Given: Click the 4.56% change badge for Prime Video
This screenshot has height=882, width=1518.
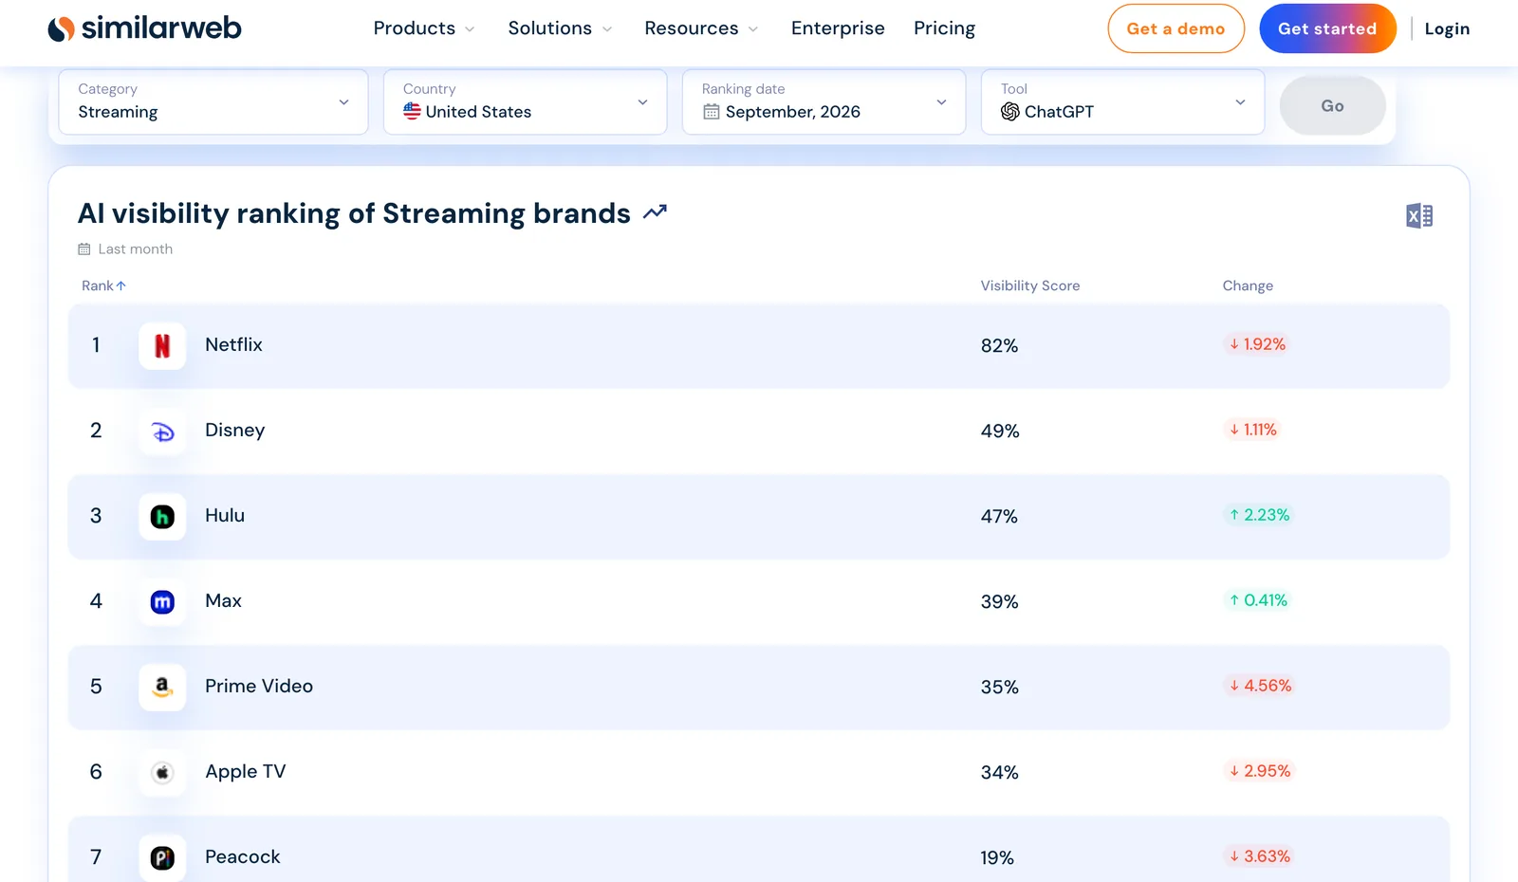Looking at the screenshot, I should (1260, 686).
